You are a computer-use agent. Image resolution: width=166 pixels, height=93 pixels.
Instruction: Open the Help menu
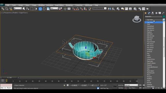(x=96, y=5)
